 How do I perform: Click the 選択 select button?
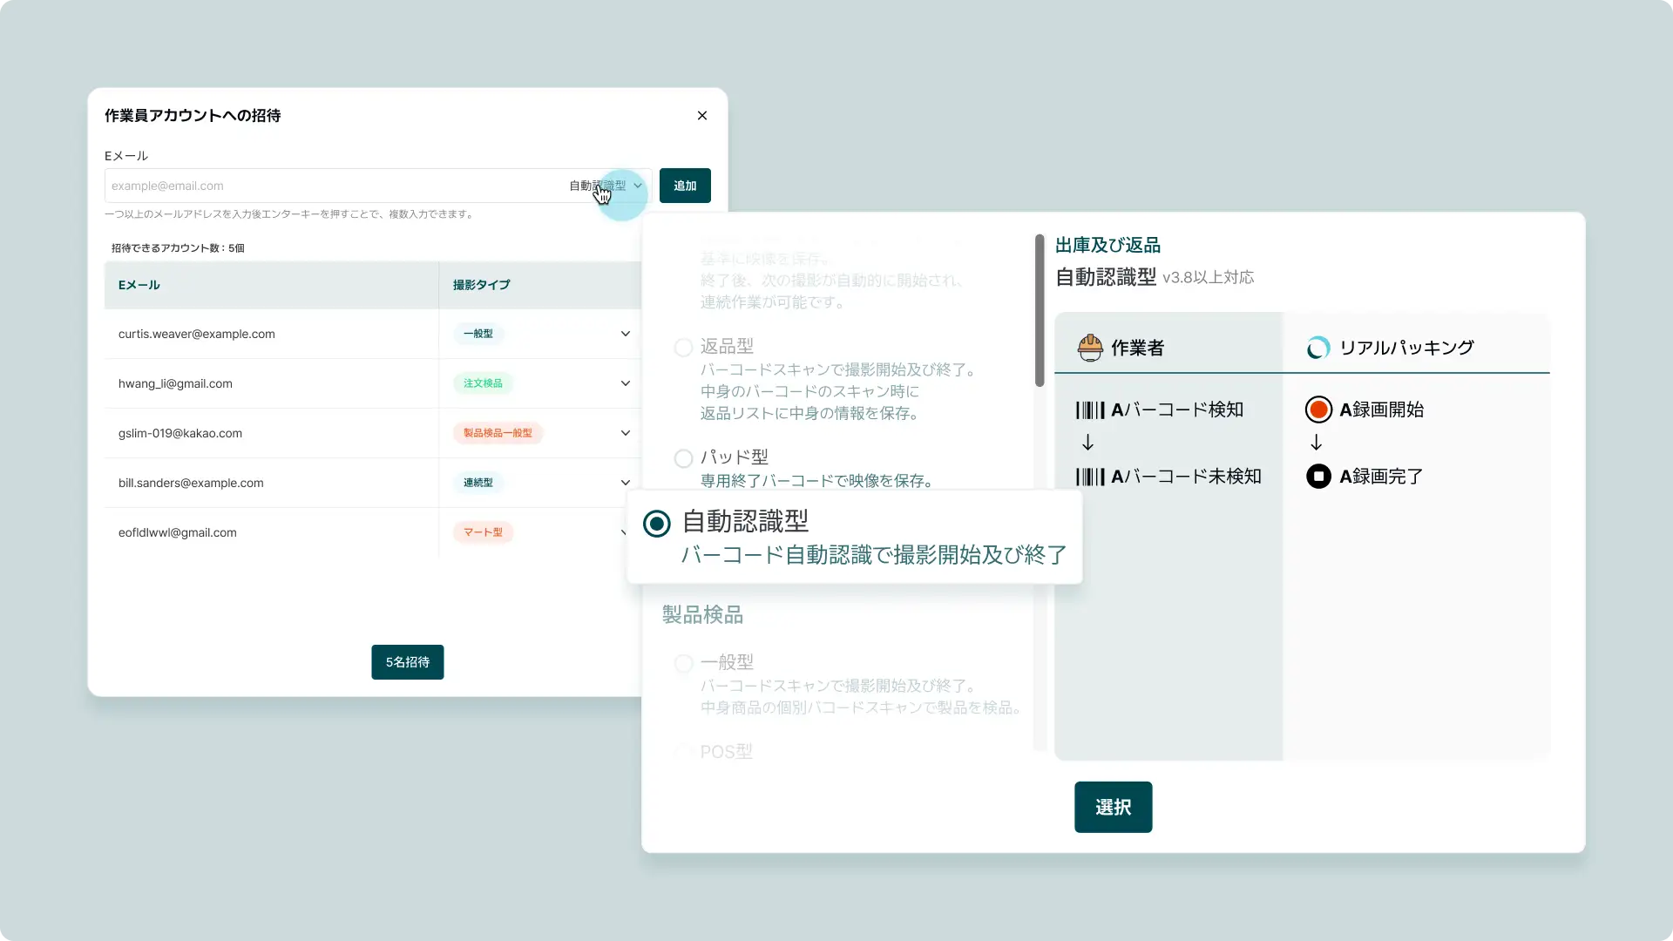coord(1113,807)
